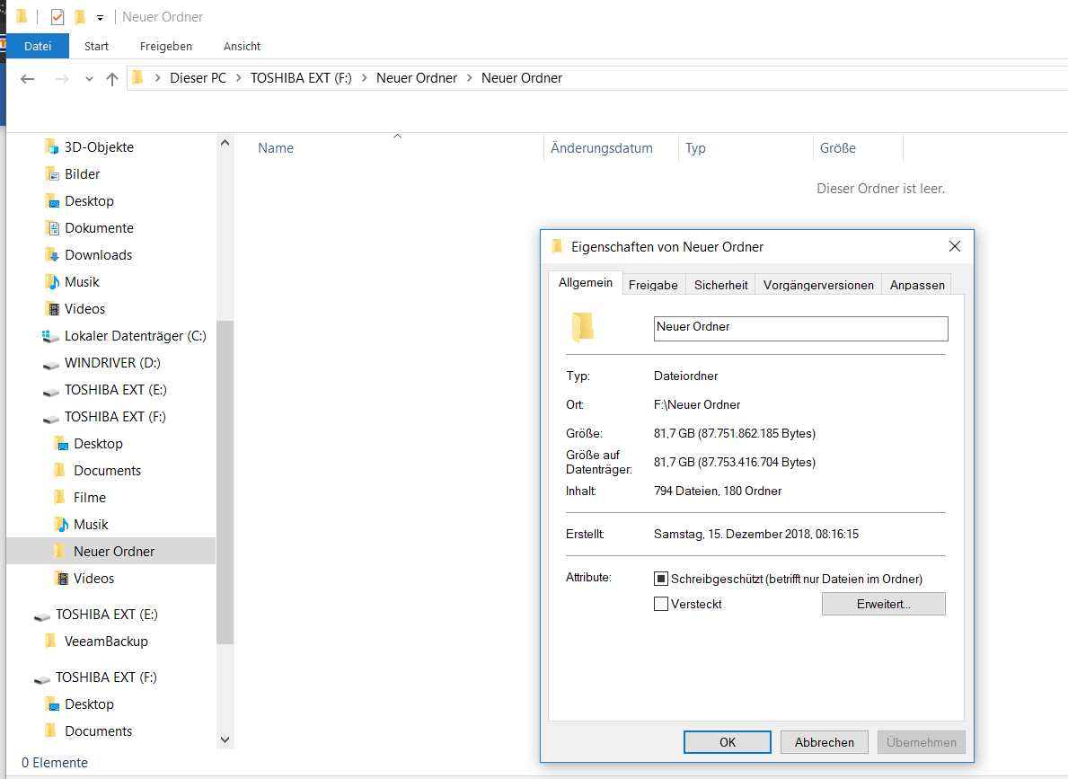Expand the chevron after Dieser PC in breadcrumb
Screen dimensions: 1068x779
coord(238,78)
